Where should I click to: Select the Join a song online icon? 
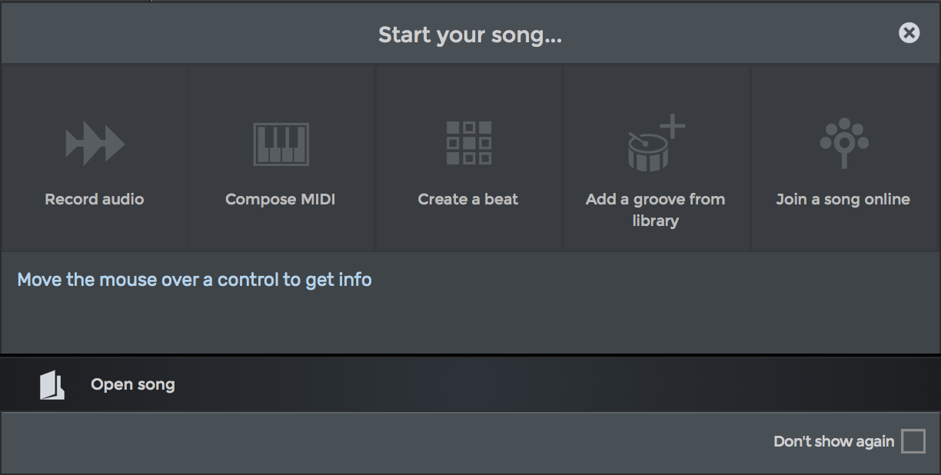(843, 143)
